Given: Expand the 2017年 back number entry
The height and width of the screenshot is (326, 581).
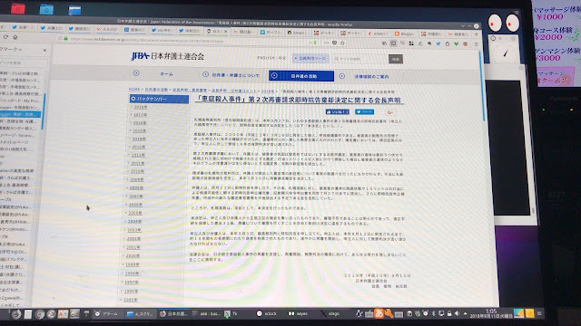Looking at the screenshot, I should click(140, 115).
